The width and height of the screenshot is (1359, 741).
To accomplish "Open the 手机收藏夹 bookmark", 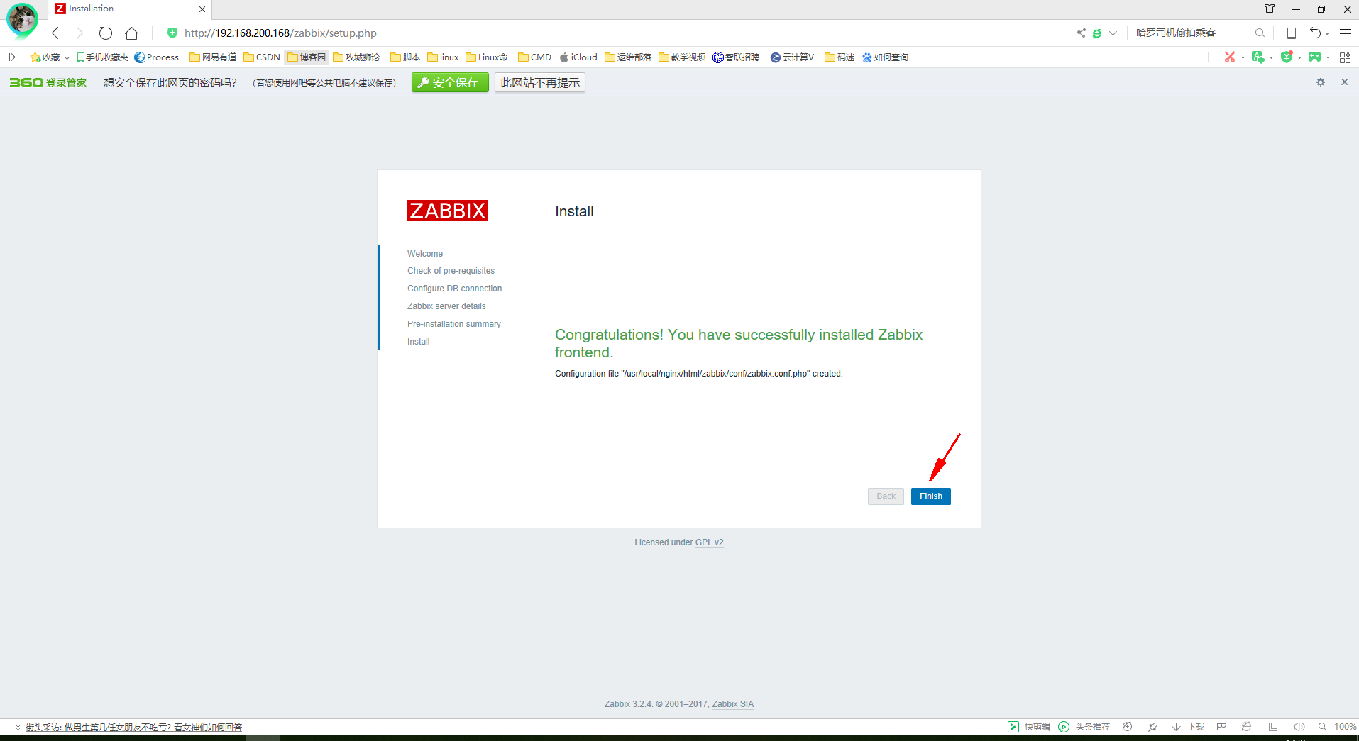I will (x=103, y=57).
